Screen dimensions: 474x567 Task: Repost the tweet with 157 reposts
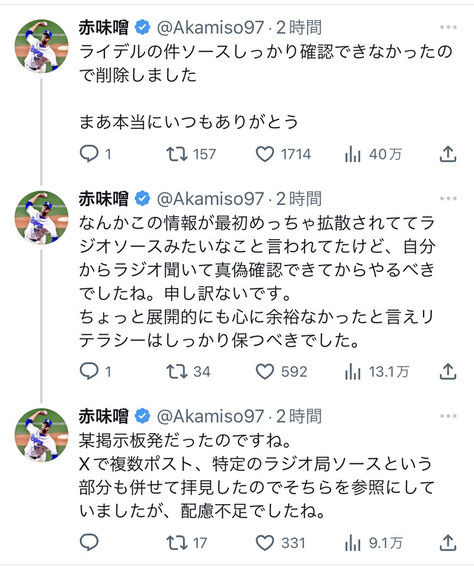click(x=176, y=154)
